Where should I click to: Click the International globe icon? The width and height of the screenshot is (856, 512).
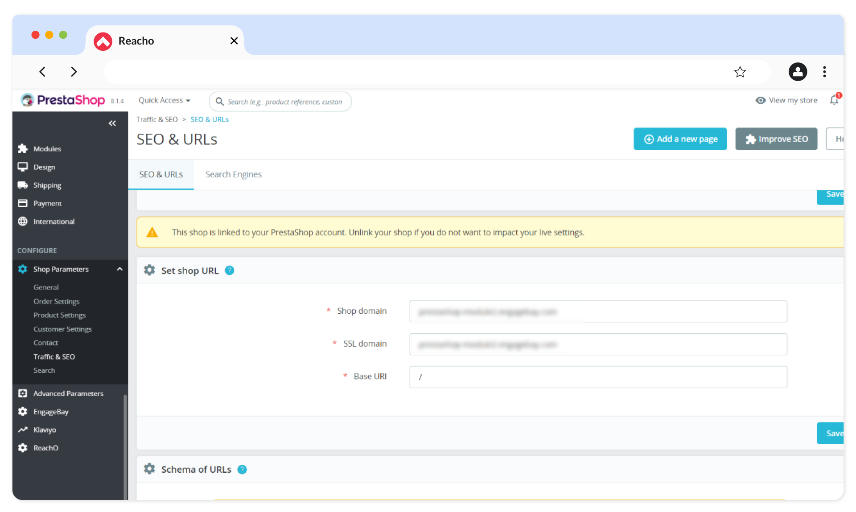point(23,221)
